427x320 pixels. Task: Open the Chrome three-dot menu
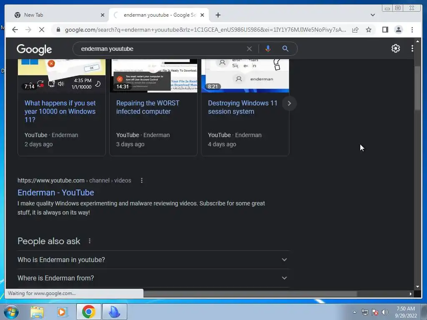pos(412,30)
